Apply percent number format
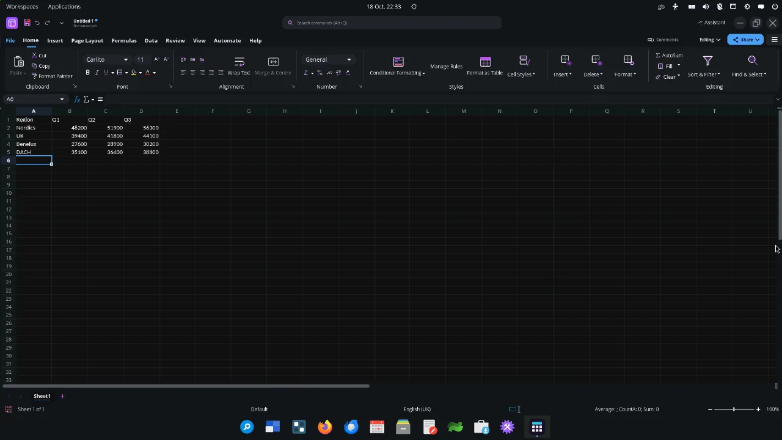The height and width of the screenshot is (440, 782). [x=320, y=73]
